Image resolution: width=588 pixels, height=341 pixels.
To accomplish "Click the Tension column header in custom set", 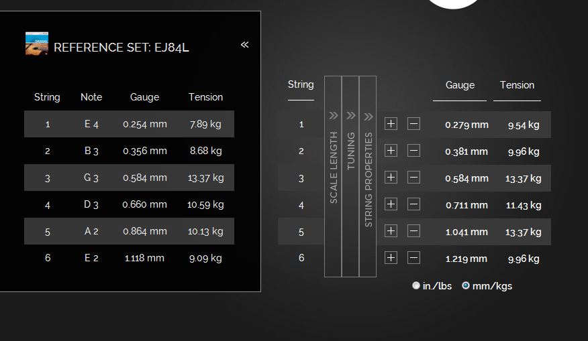I will 517,85.
